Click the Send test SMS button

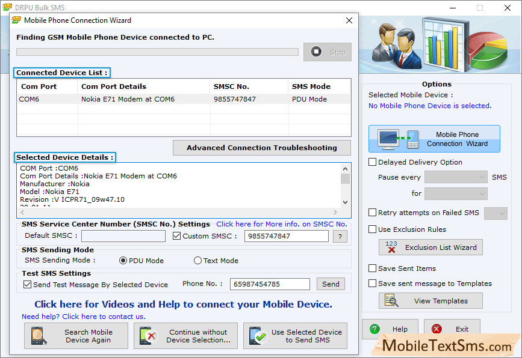click(x=331, y=284)
